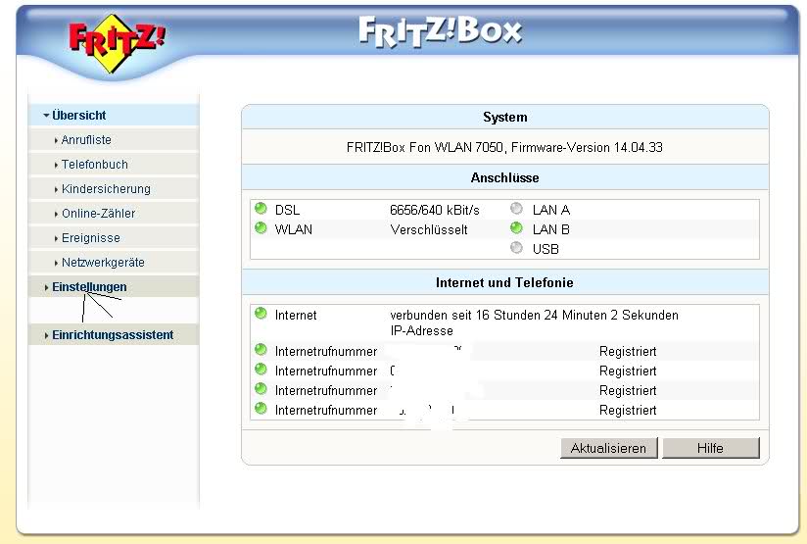Click the Internet connection duration text
This screenshot has height=544, width=807.
pyautogui.click(x=534, y=316)
